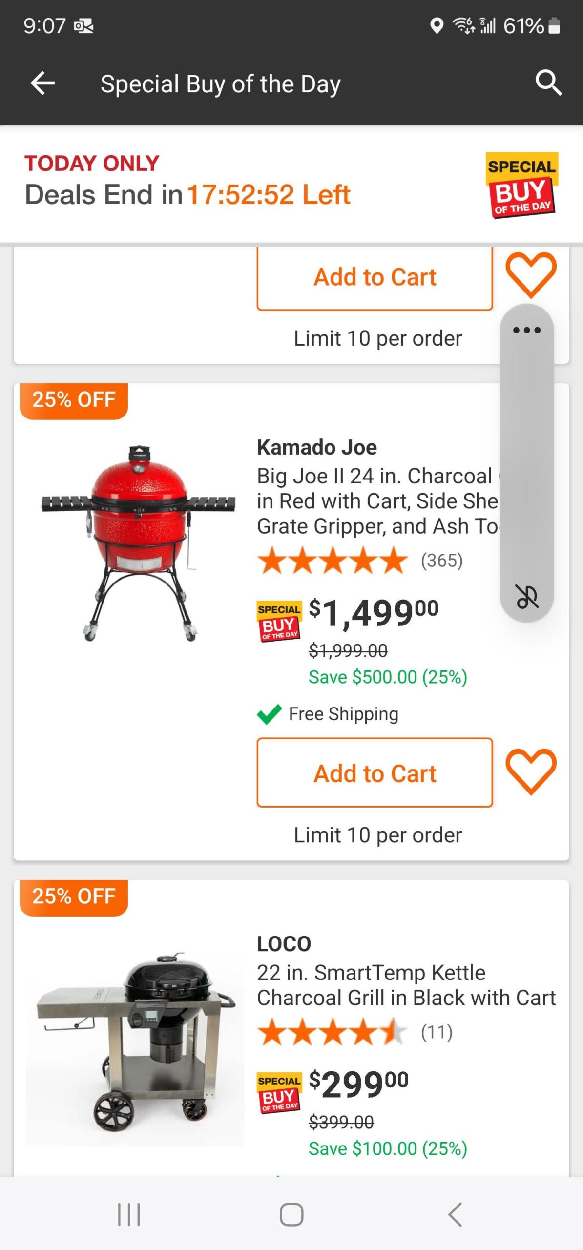Open search with the magnifier icon
The width and height of the screenshot is (583, 1250).
tap(548, 83)
